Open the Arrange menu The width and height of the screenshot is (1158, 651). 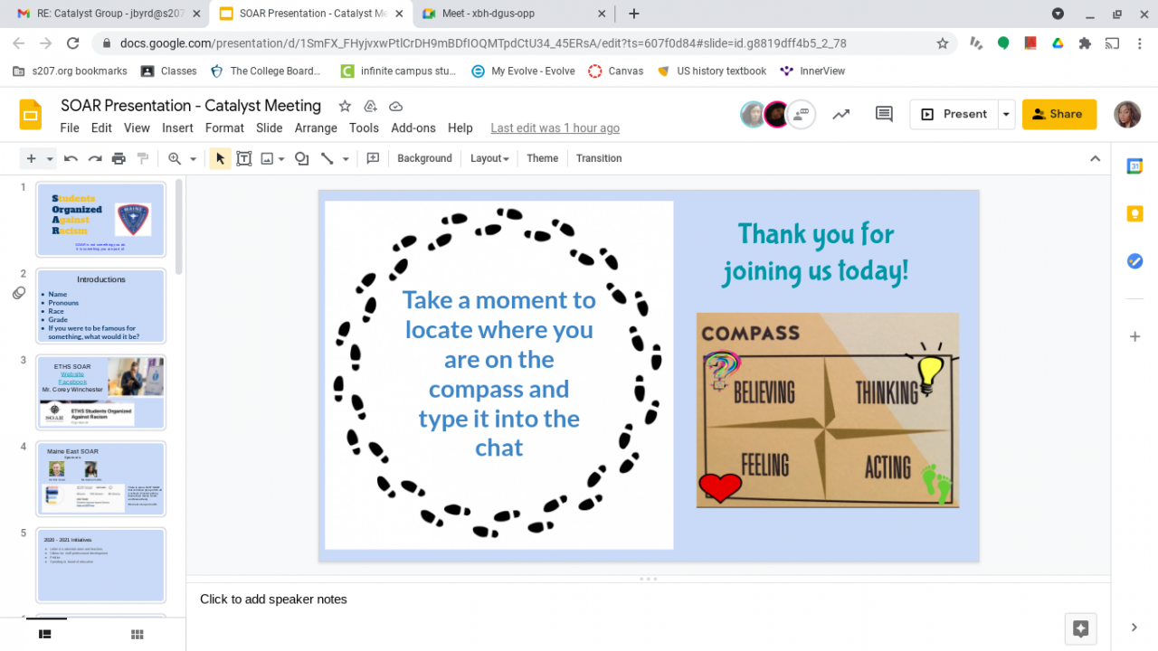(x=316, y=128)
